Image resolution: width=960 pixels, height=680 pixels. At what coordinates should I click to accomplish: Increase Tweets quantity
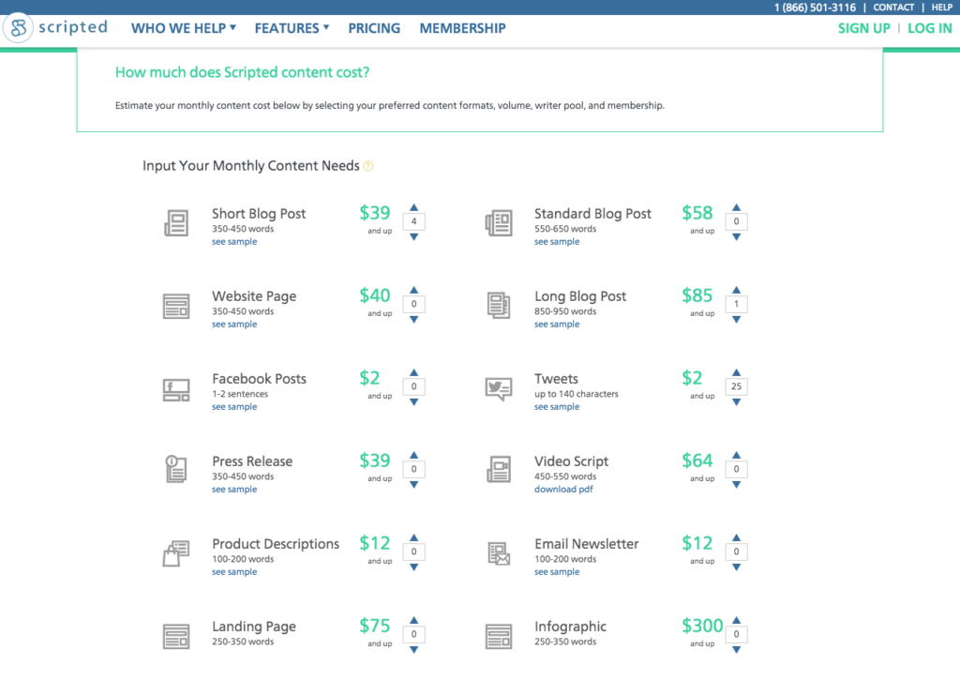(737, 372)
